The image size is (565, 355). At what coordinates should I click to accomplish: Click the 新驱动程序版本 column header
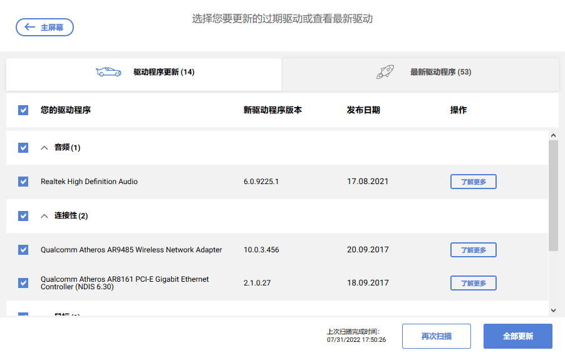272,110
